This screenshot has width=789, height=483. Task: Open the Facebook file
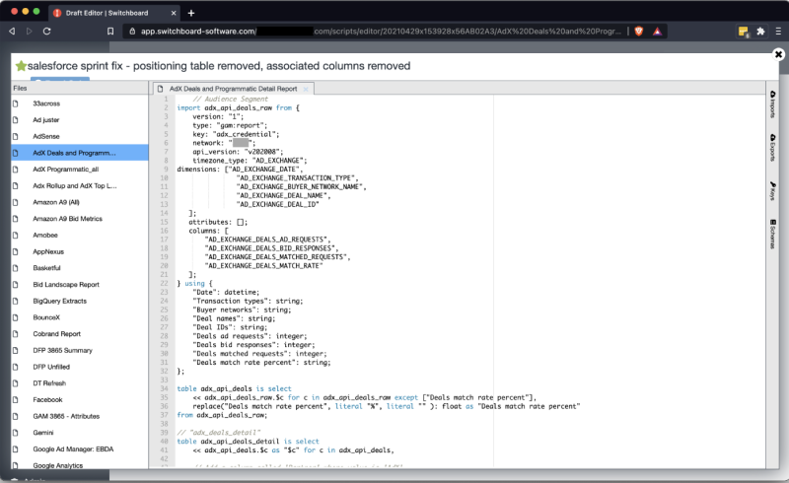[x=80, y=400]
